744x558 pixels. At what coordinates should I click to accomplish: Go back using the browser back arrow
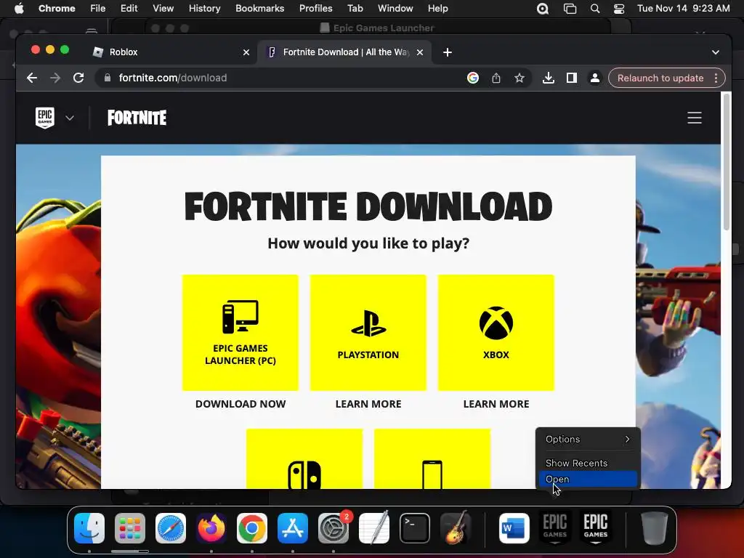click(x=32, y=78)
